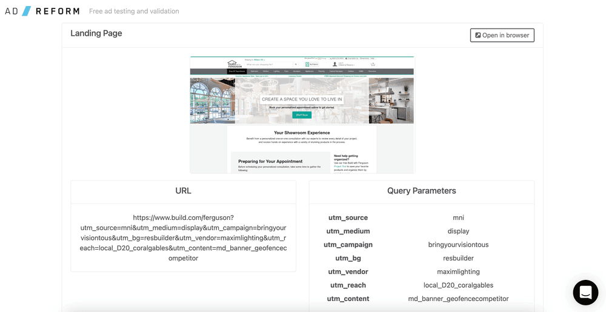Click the landing page screenshot thumbnail
The width and height of the screenshot is (606, 312).
[302, 115]
